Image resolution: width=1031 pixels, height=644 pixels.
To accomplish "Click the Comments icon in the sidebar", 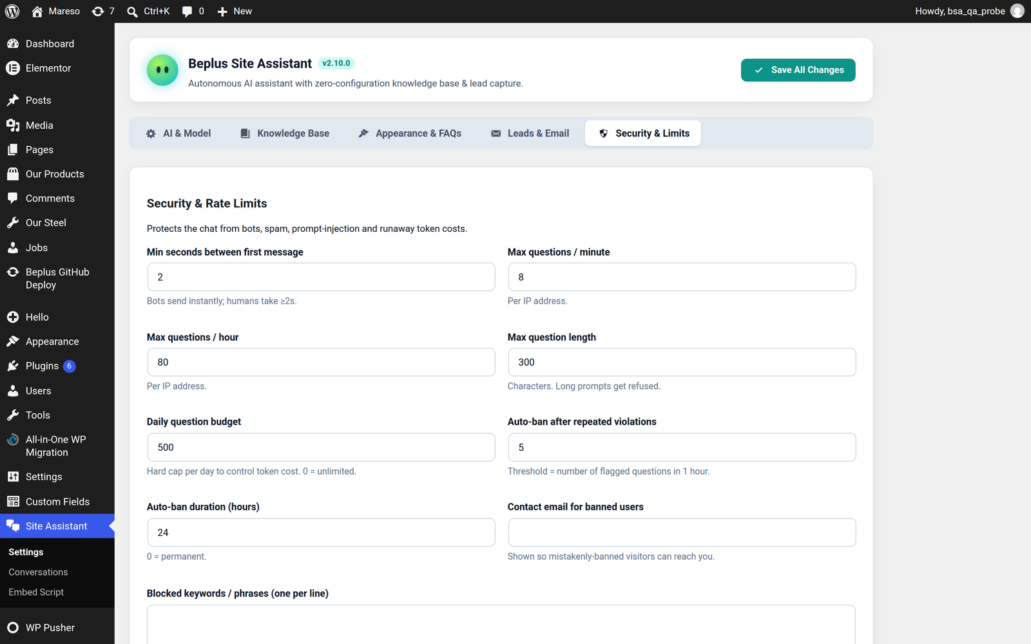I will (x=13, y=198).
